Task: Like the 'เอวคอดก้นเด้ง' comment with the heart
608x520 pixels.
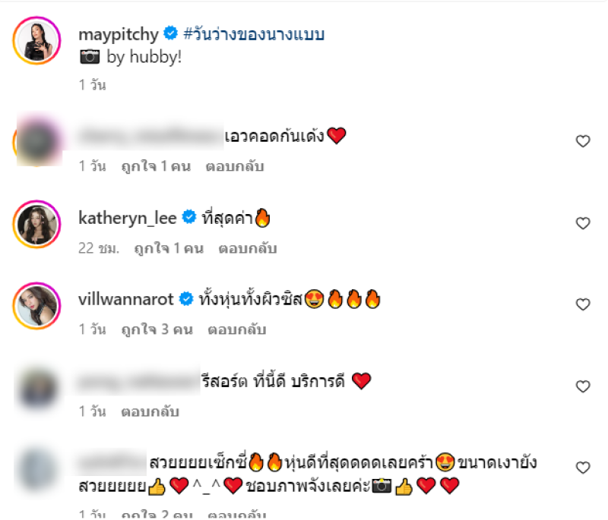Action: [583, 141]
